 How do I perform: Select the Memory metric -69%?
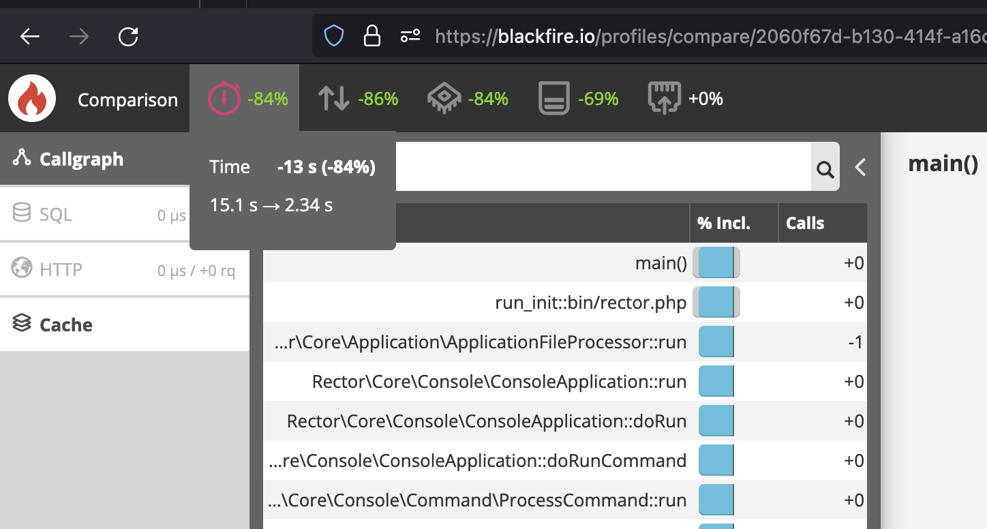click(578, 99)
